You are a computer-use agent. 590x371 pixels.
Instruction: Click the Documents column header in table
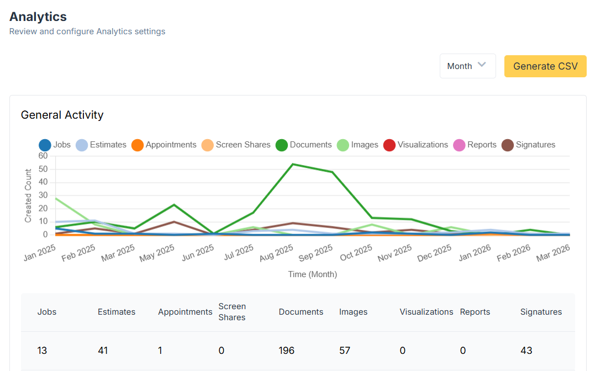coord(301,312)
